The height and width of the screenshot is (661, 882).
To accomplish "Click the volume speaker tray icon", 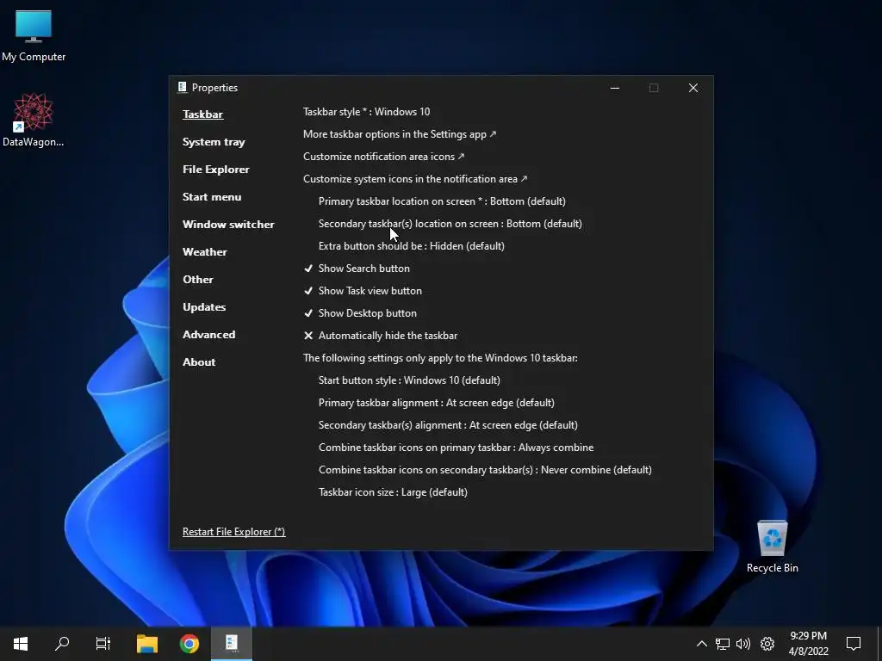I will [743, 644].
